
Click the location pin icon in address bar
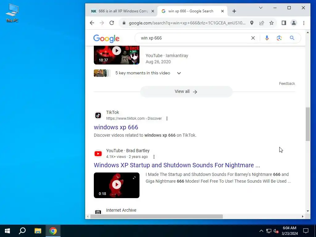click(252, 23)
